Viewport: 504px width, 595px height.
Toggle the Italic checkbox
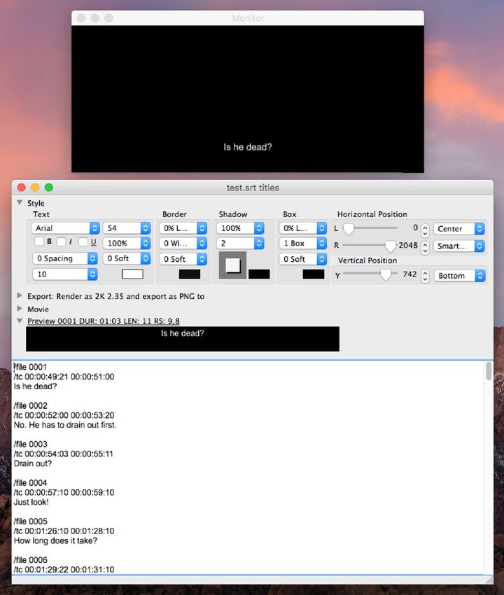61,241
